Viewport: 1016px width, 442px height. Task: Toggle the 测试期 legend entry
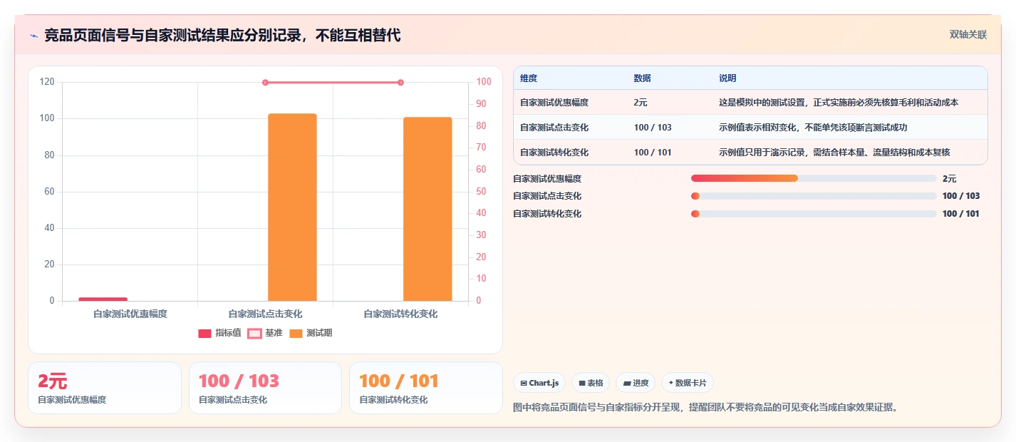pos(311,333)
